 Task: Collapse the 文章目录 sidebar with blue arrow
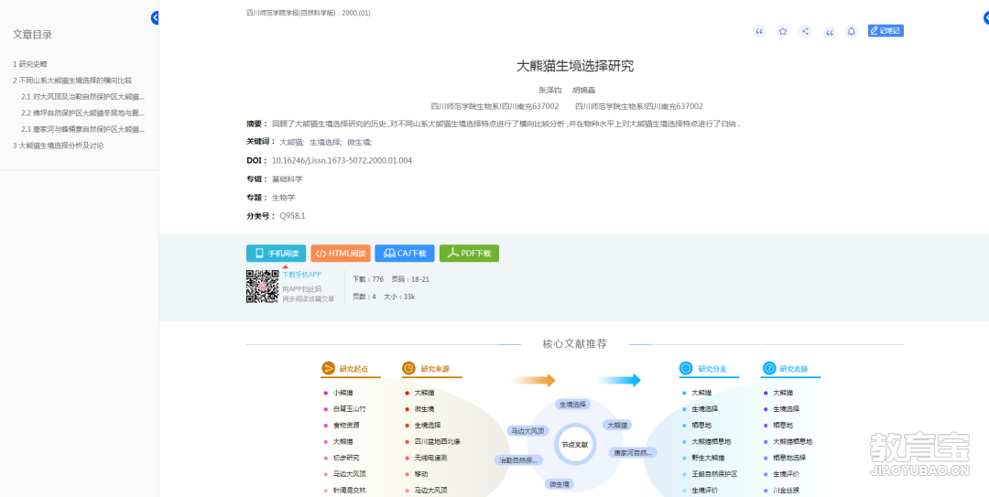click(x=155, y=18)
